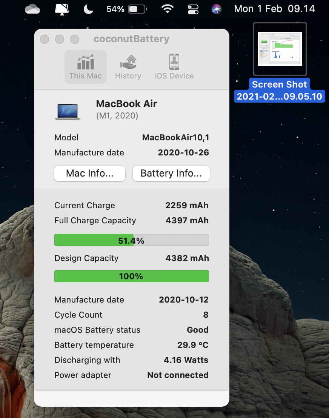
Task: Click the Battery Info... button
Action: [171, 173]
